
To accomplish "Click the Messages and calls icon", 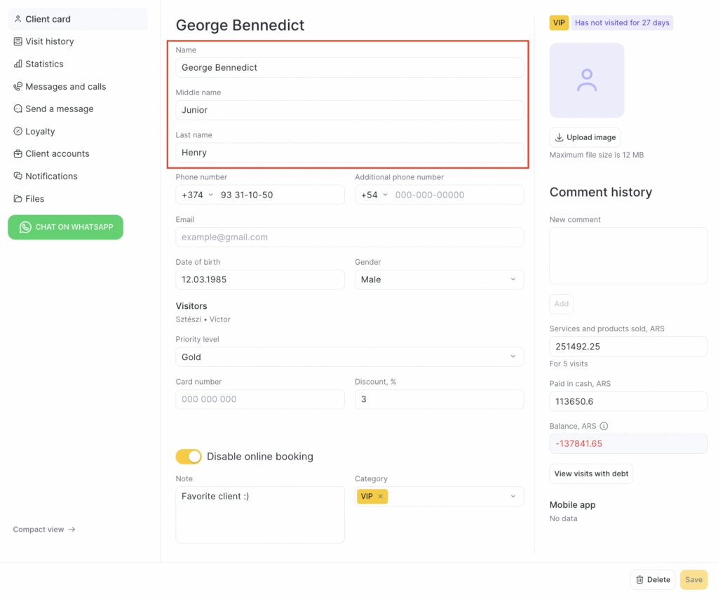I will pyautogui.click(x=18, y=87).
